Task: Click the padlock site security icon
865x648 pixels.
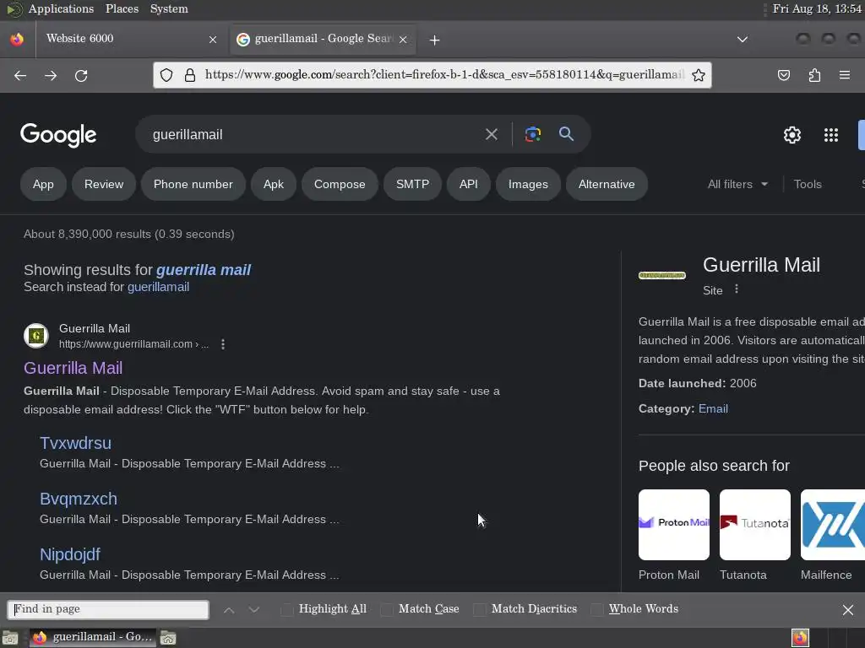Action: click(190, 75)
